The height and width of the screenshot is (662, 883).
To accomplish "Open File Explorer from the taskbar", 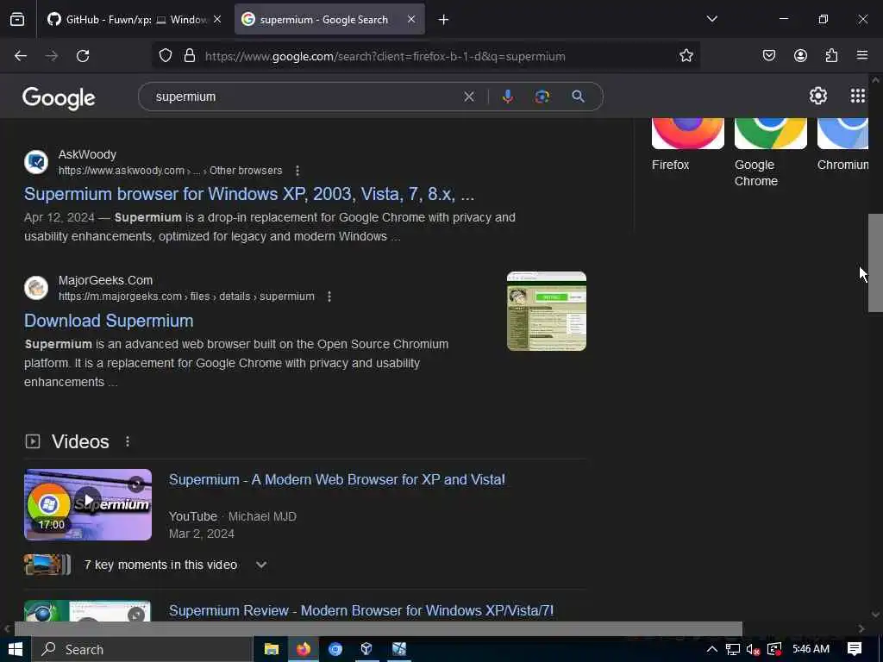I will tap(272, 649).
